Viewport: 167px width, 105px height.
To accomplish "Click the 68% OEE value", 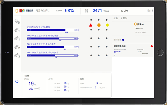I will pos(69,11).
